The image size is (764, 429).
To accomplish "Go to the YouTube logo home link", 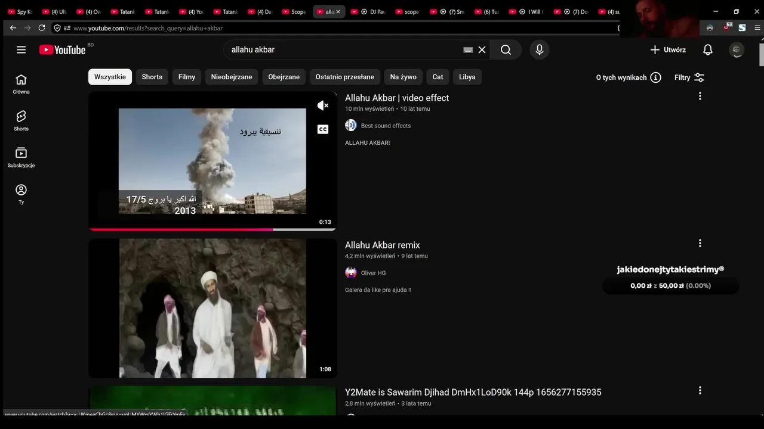I will 63,50.
